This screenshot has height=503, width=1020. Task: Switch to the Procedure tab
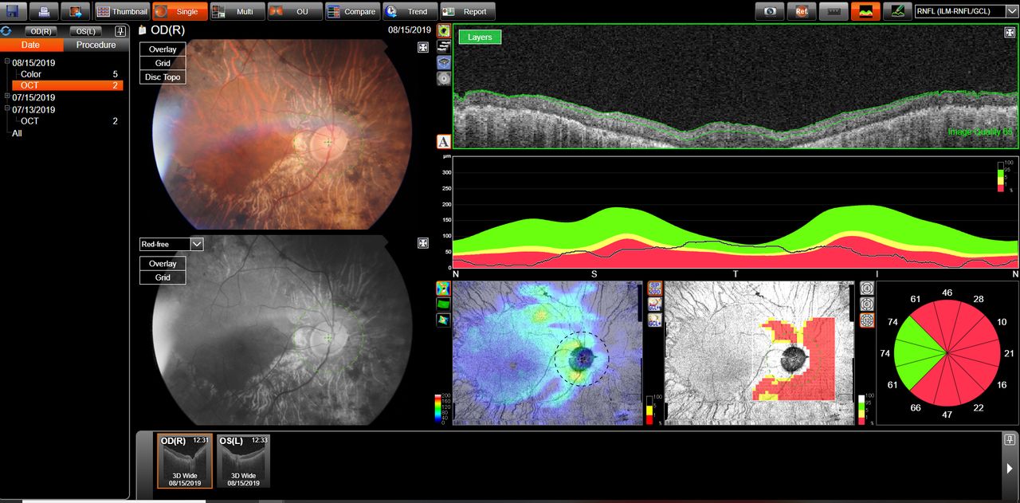point(96,45)
